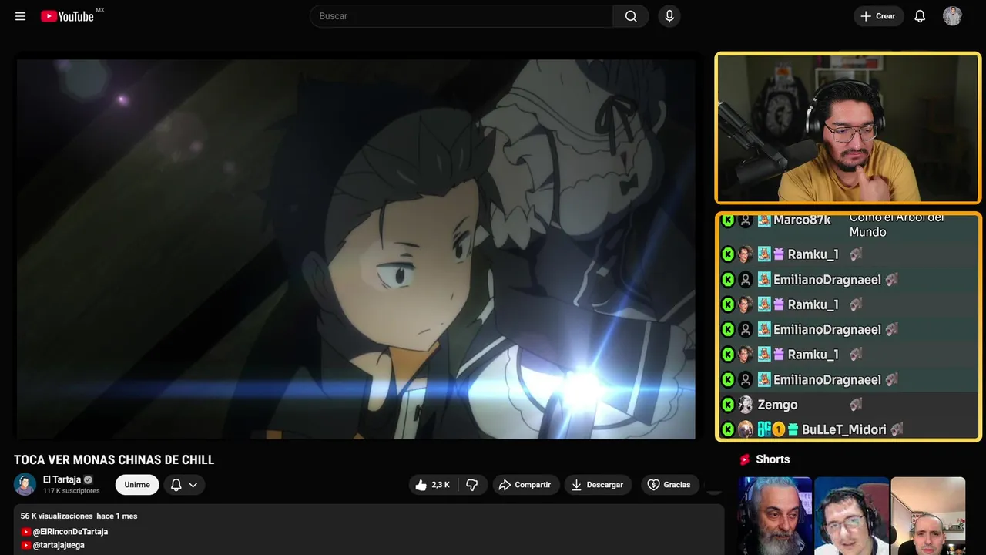Click the search magnifier button
The image size is (986, 555).
[631, 16]
